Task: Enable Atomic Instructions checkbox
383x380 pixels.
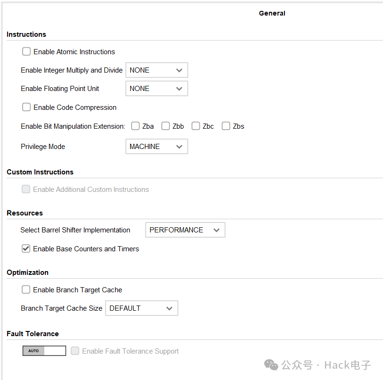Action: pyautogui.click(x=26, y=51)
